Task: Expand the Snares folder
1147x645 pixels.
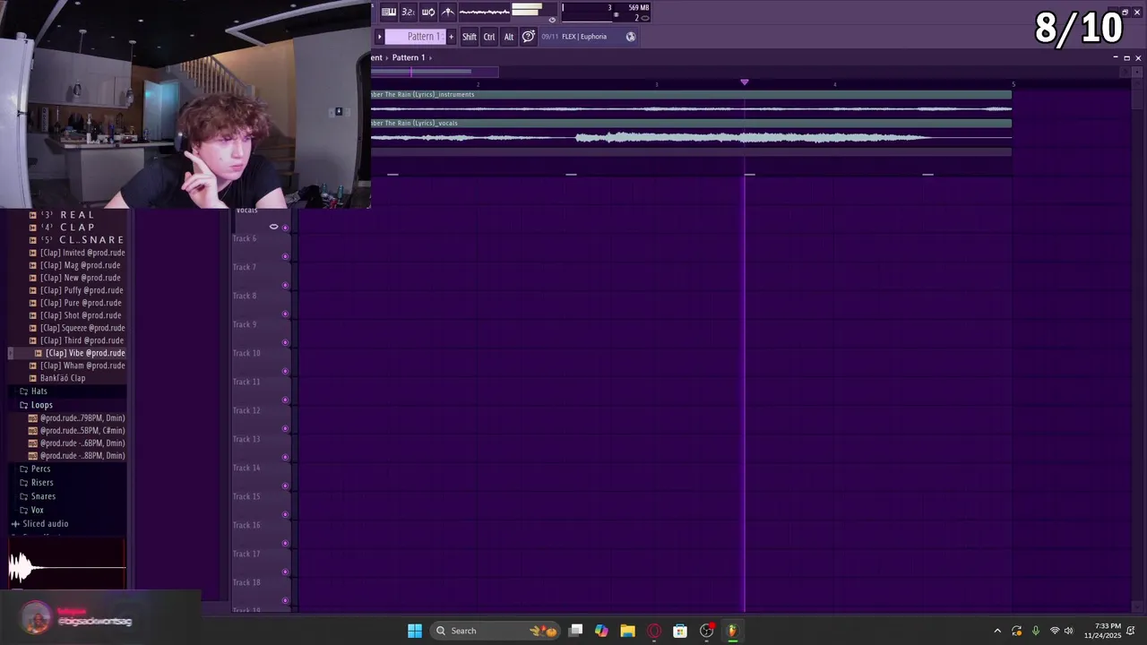Action: pyautogui.click(x=38, y=496)
